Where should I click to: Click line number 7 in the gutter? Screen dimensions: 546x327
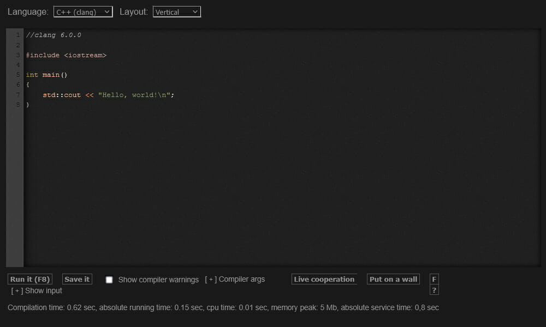[18, 95]
